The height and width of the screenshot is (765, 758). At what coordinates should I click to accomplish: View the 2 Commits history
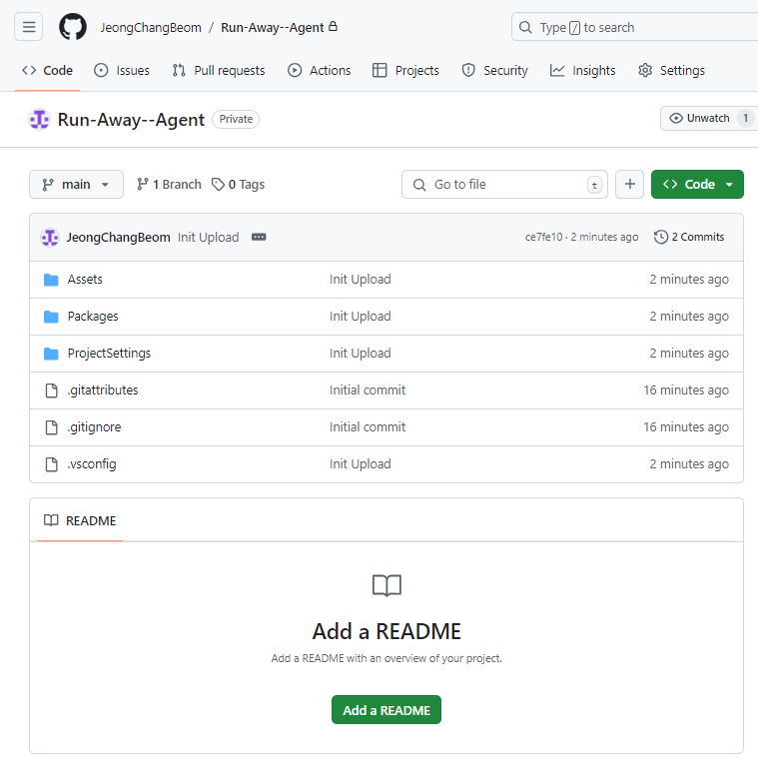pos(689,237)
